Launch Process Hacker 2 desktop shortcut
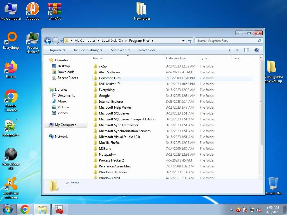The image size is (287, 215). click(x=33, y=43)
